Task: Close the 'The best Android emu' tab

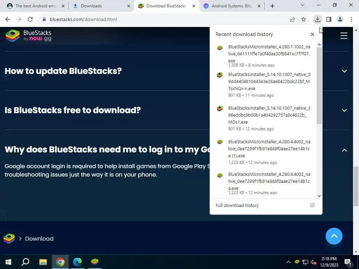Action: tap(63, 6)
